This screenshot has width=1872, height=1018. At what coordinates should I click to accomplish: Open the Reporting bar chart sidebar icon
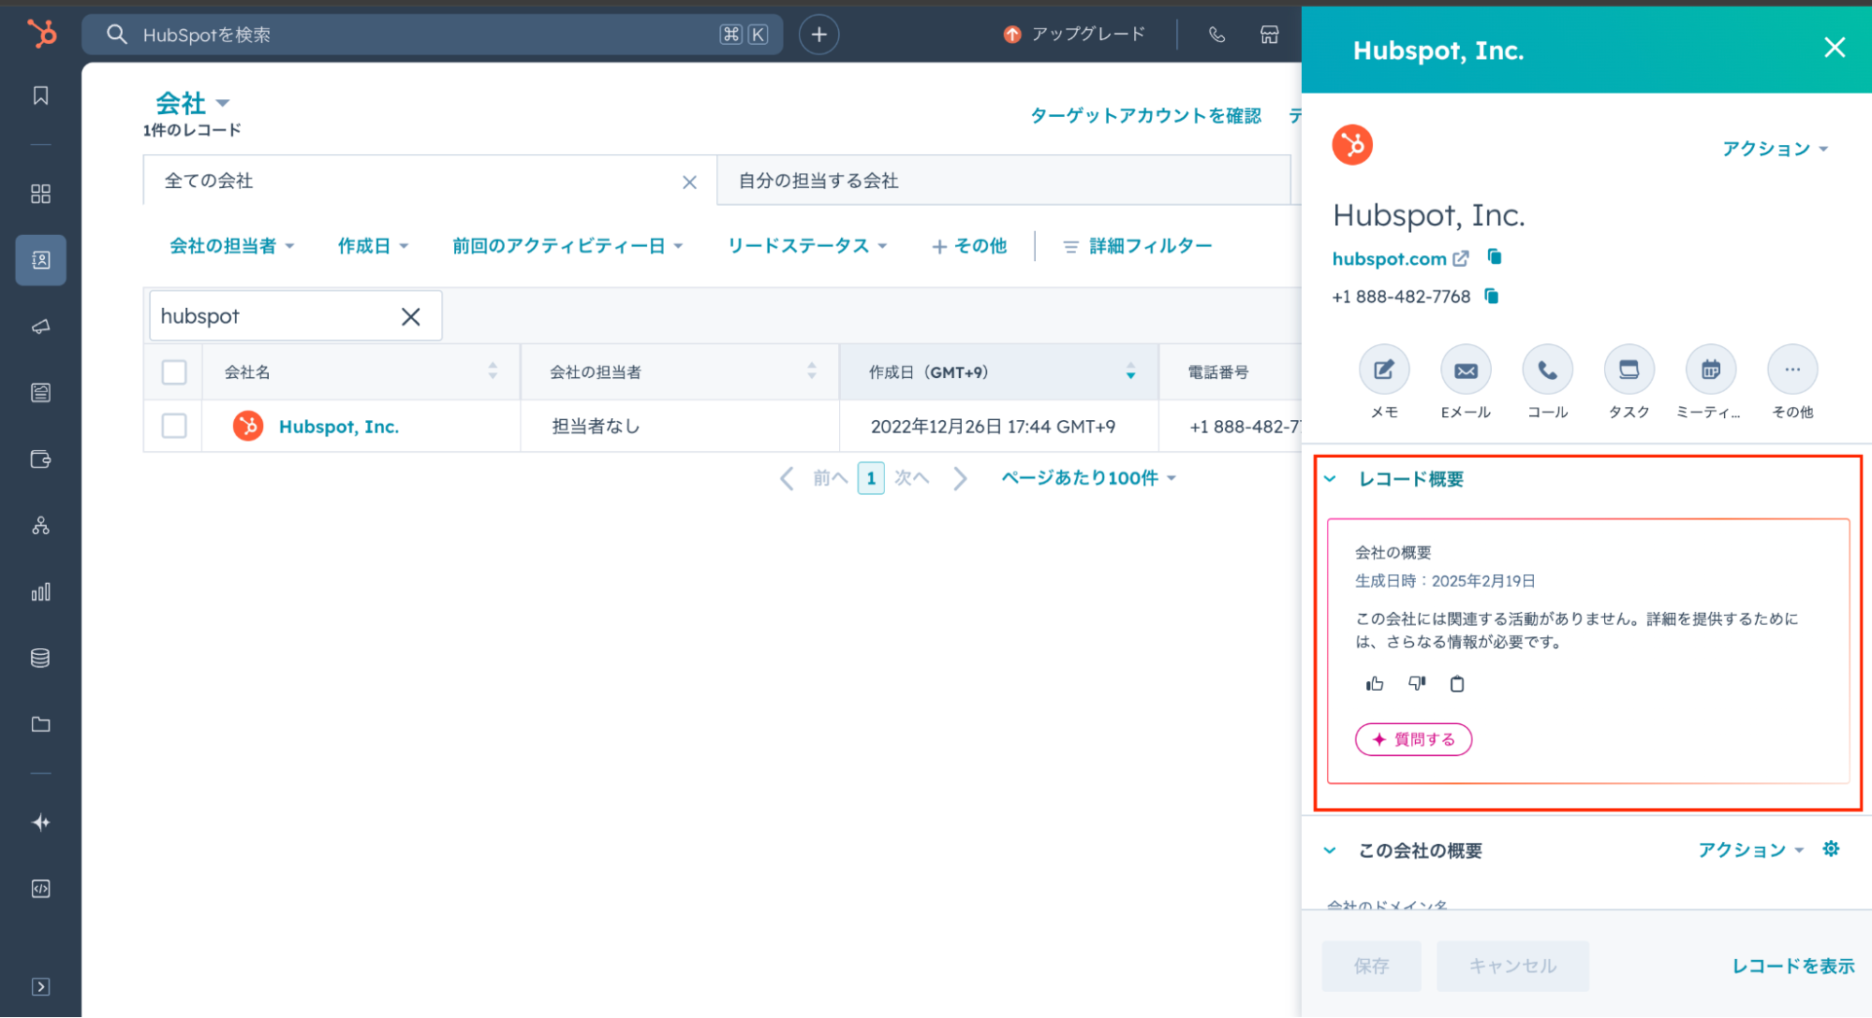click(40, 591)
